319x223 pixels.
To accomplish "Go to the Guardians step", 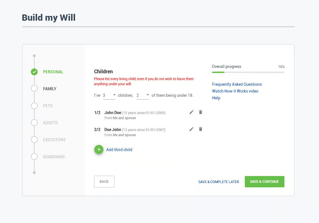I will (54, 157).
